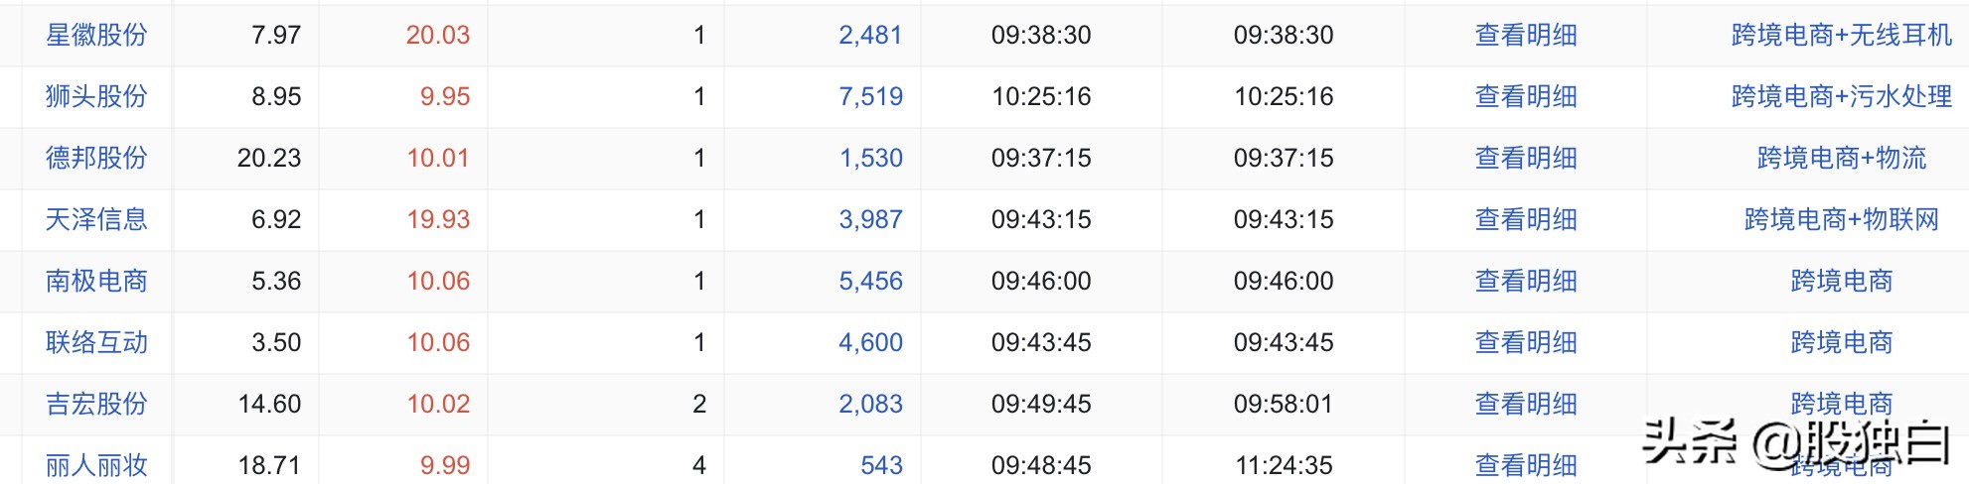Viewport: 1969px width, 484px height.
Task: Open the 丽人丽妆 stock link
Action: pos(96,464)
